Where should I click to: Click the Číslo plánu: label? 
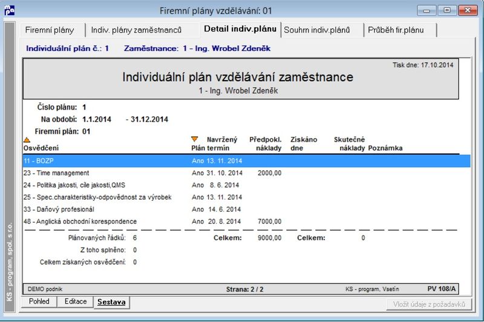tap(57, 107)
